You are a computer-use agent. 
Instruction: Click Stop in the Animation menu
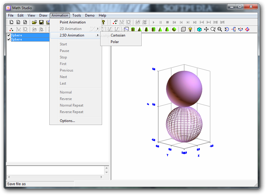coord(63,57)
